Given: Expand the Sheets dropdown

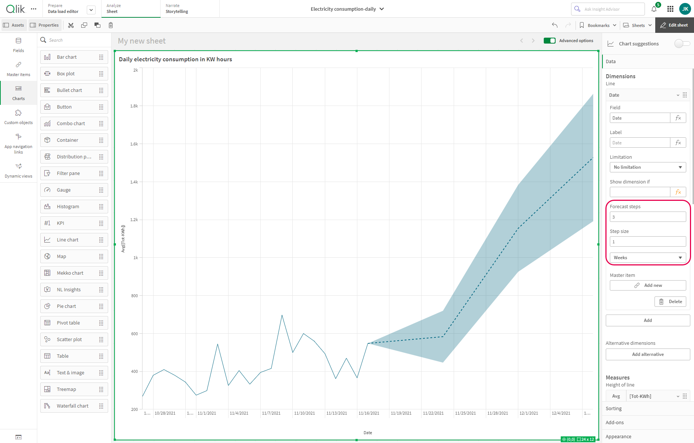Looking at the screenshot, I should point(638,25).
